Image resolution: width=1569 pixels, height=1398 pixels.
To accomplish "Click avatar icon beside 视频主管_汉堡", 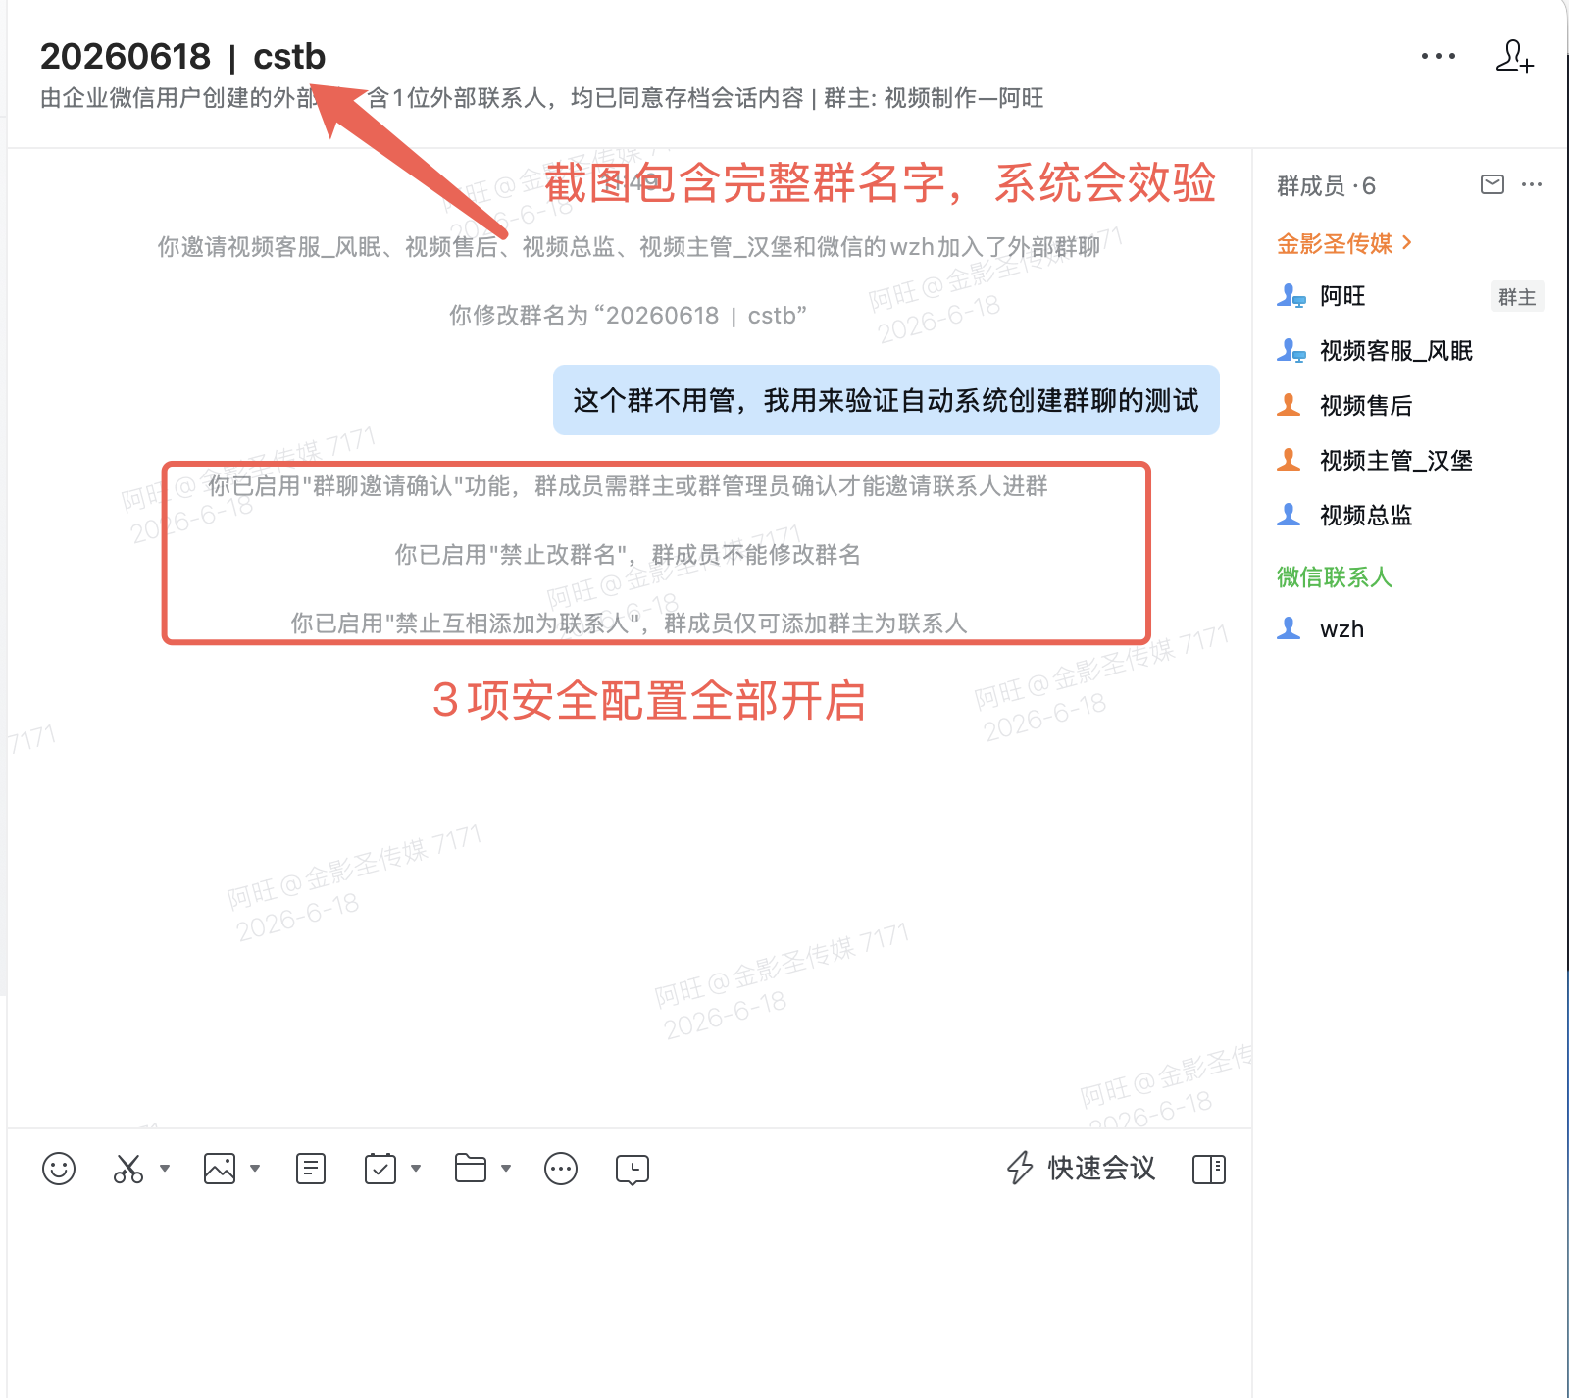I will tap(1289, 460).
